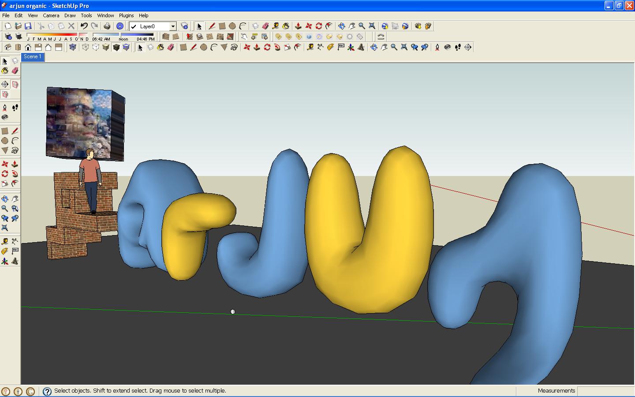Switch to Iso standard view
The width and height of the screenshot is (635, 397).
pyautogui.click(x=8, y=47)
